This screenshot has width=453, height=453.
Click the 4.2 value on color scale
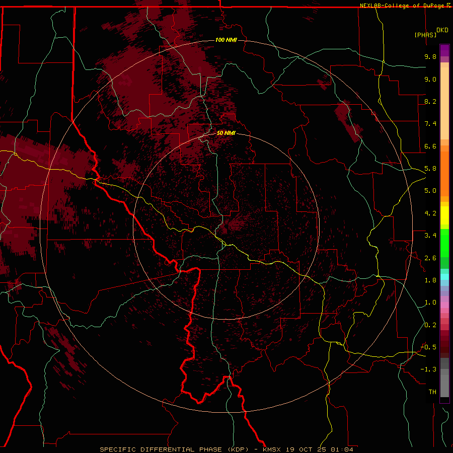pyautogui.click(x=430, y=213)
